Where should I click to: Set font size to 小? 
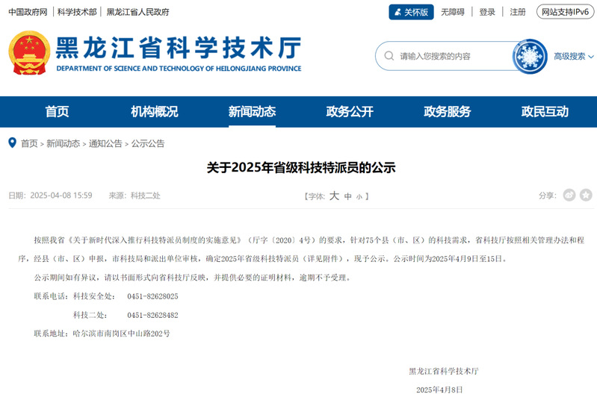(359, 197)
